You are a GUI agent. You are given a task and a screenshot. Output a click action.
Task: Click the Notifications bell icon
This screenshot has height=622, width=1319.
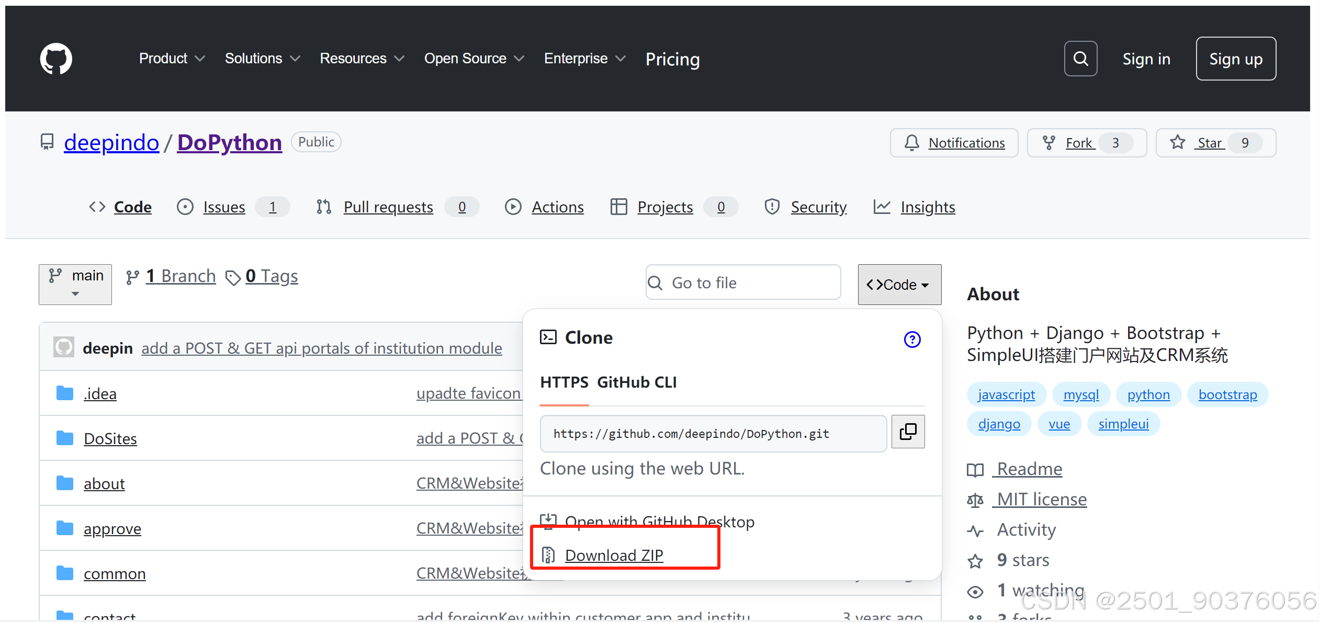point(912,143)
